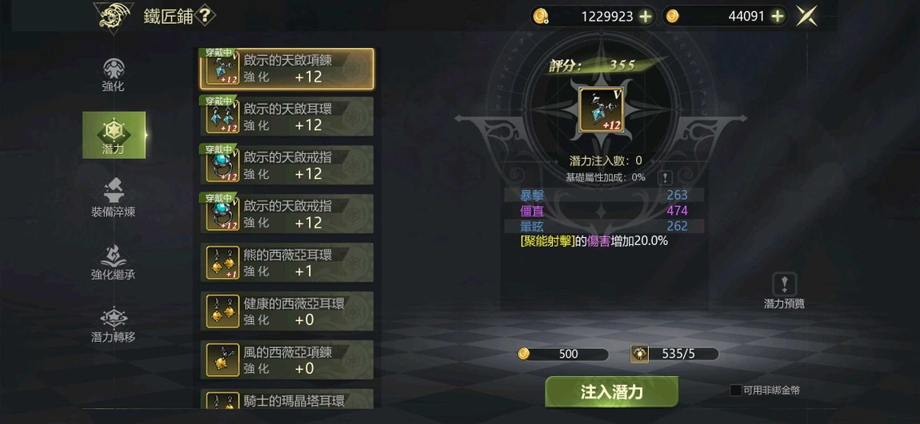This screenshot has height=424, width=920.
Task: Open the 潛力轉移 tab
Action: (114, 325)
